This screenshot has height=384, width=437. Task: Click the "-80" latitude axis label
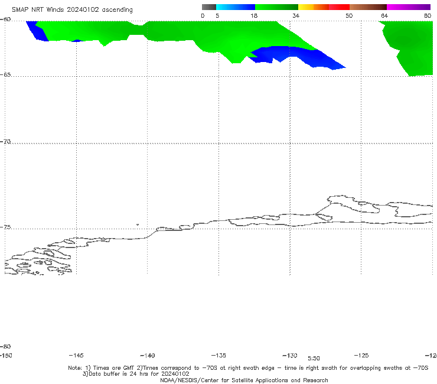pos(5,346)
